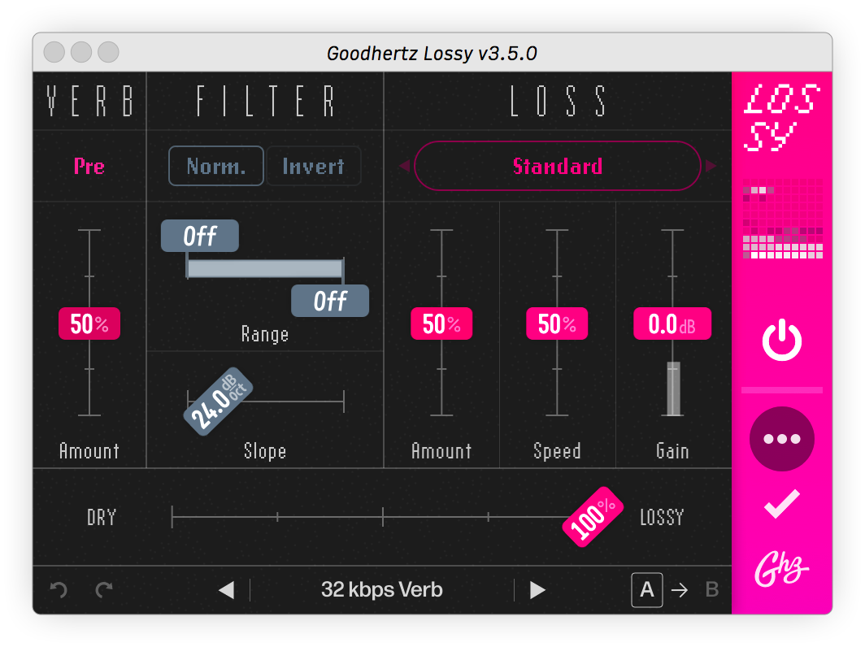This screenshot has height=647, width=865.
Task: Select the Invert filter mode
Action: (313, 166)
